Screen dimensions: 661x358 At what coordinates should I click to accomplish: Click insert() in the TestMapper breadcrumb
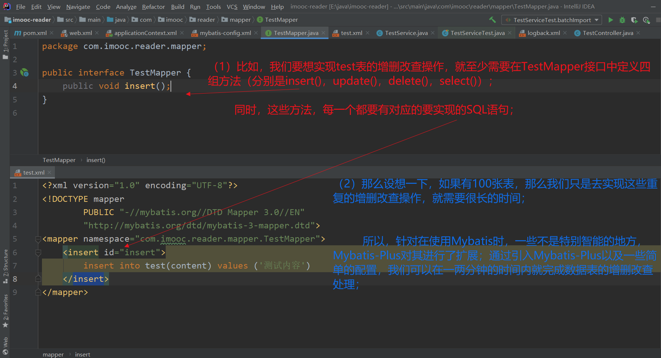pyautogui.click(x=95, y=160)
